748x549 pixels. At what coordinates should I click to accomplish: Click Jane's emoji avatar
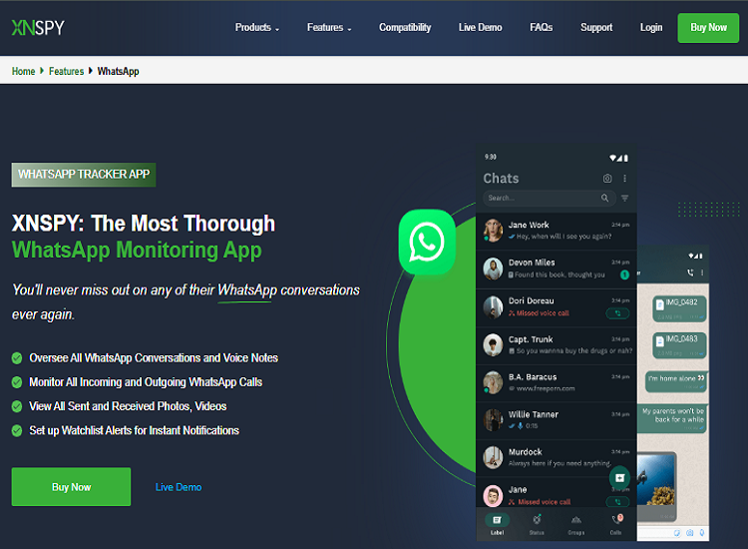493,496
